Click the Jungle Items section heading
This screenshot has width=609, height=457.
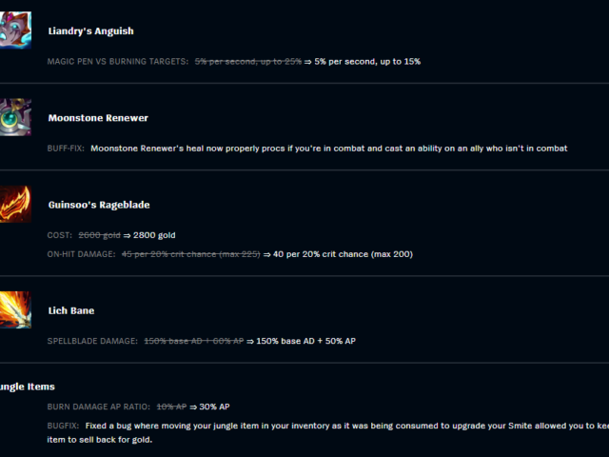[28, 387]
